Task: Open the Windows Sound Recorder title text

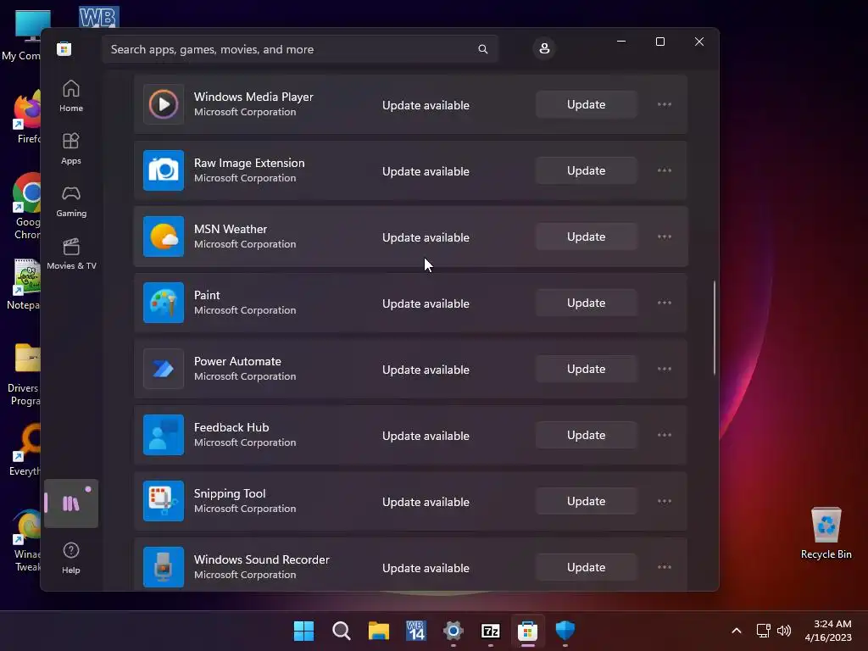Action: coord(262,559)
